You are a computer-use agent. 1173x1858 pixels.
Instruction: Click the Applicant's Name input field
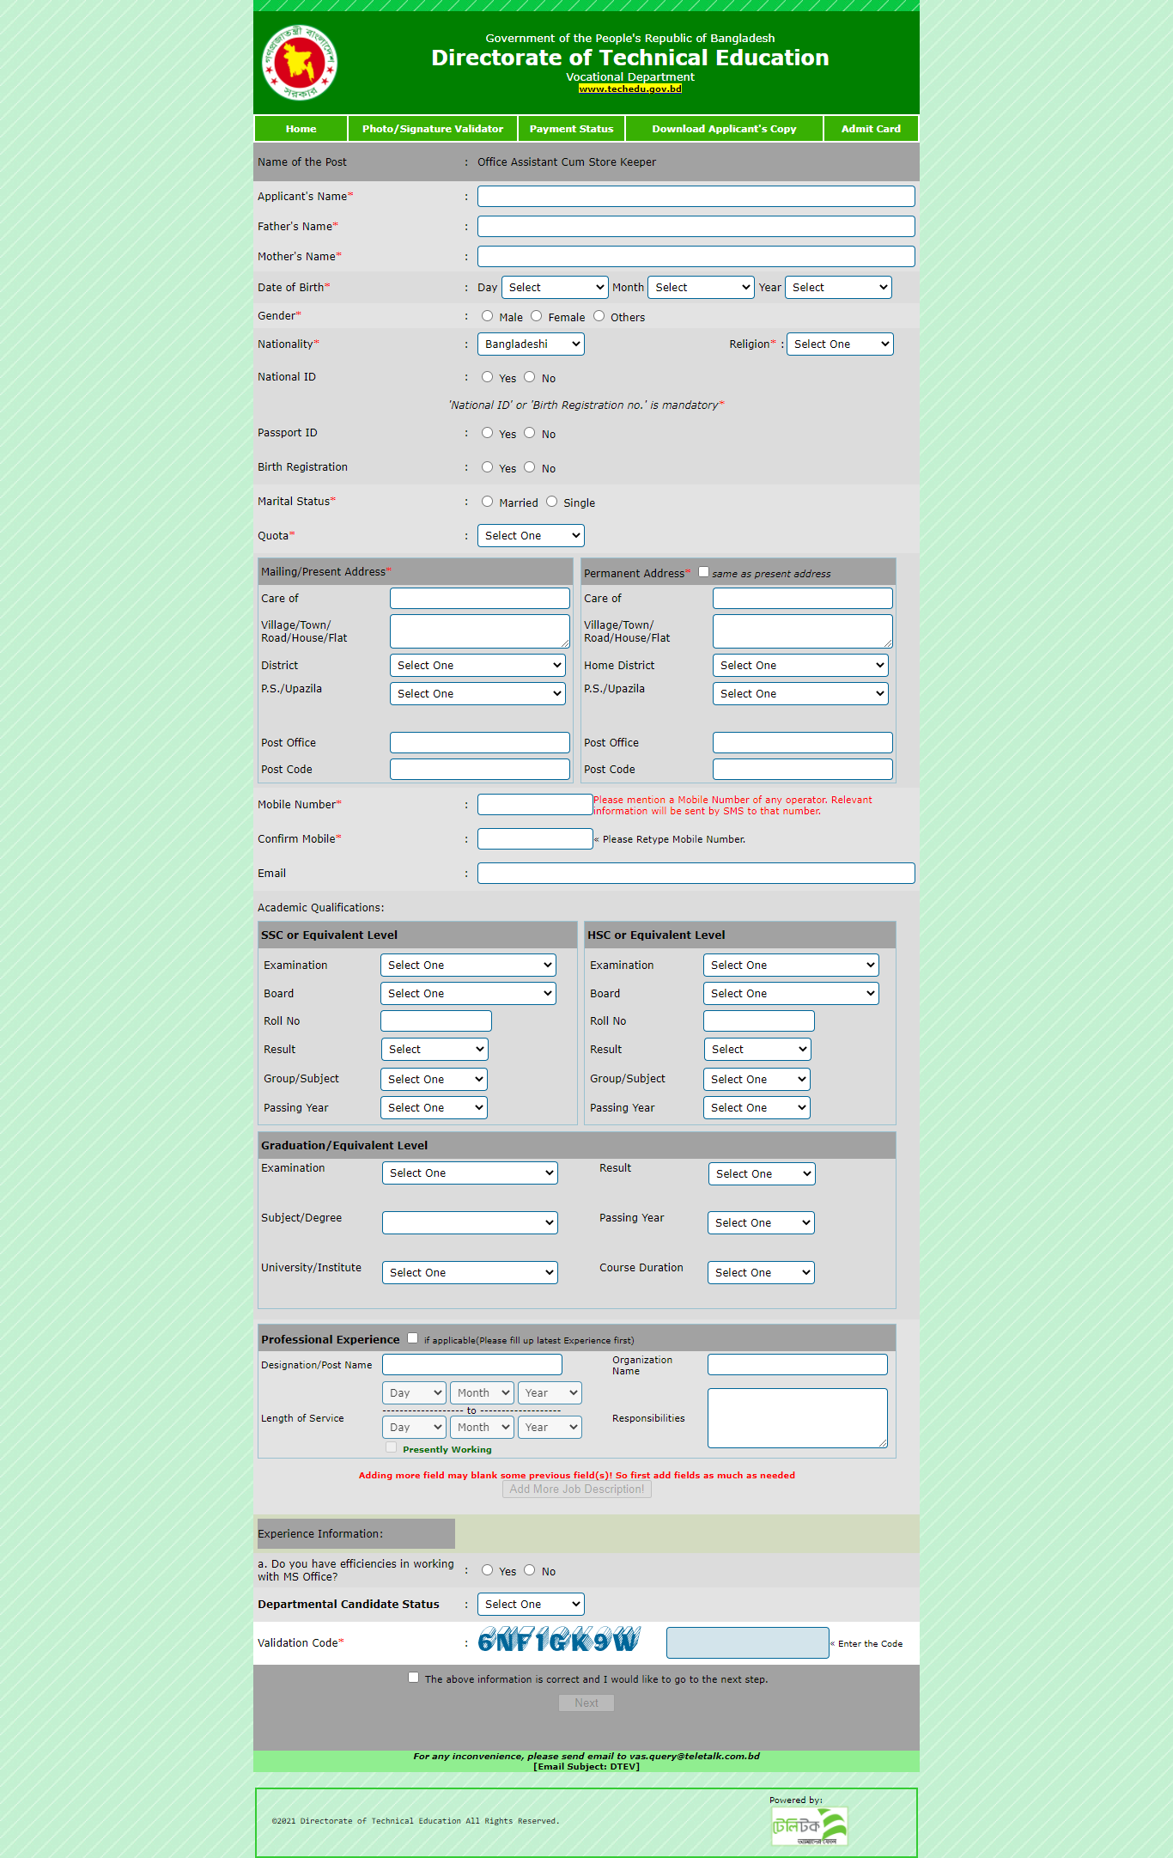pyautogui.click(x=696, y=197)
